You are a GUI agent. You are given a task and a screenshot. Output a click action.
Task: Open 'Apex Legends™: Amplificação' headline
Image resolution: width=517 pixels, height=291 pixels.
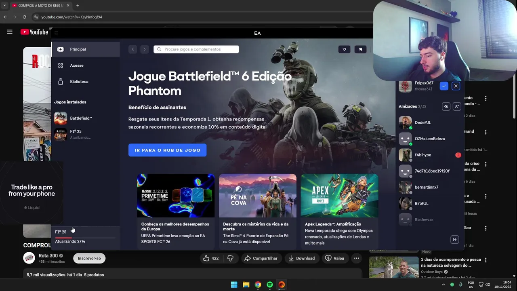click(333, 224)
